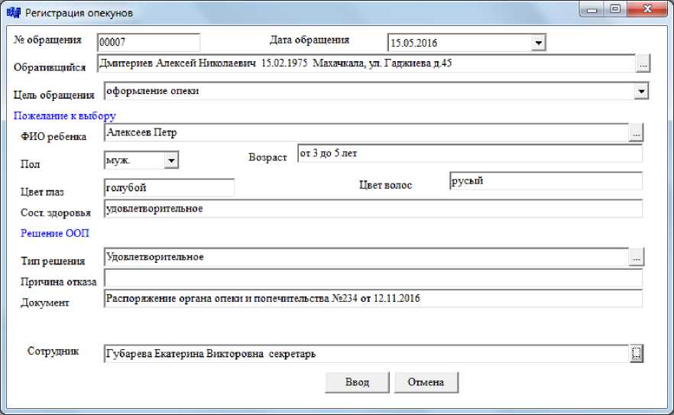Maximize the Регистрация опекунов window
The width and height of the screenshot is (674, 415).
pos(616,9)
